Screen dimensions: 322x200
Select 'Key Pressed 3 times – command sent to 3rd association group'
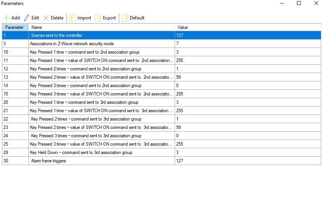point(86,136)
